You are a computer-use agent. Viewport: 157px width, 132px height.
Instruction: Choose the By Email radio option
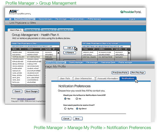[77, 109]
